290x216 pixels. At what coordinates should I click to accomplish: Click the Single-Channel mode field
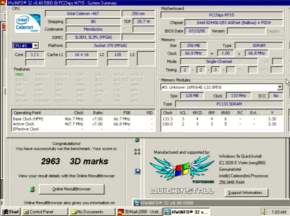point(219,61)
